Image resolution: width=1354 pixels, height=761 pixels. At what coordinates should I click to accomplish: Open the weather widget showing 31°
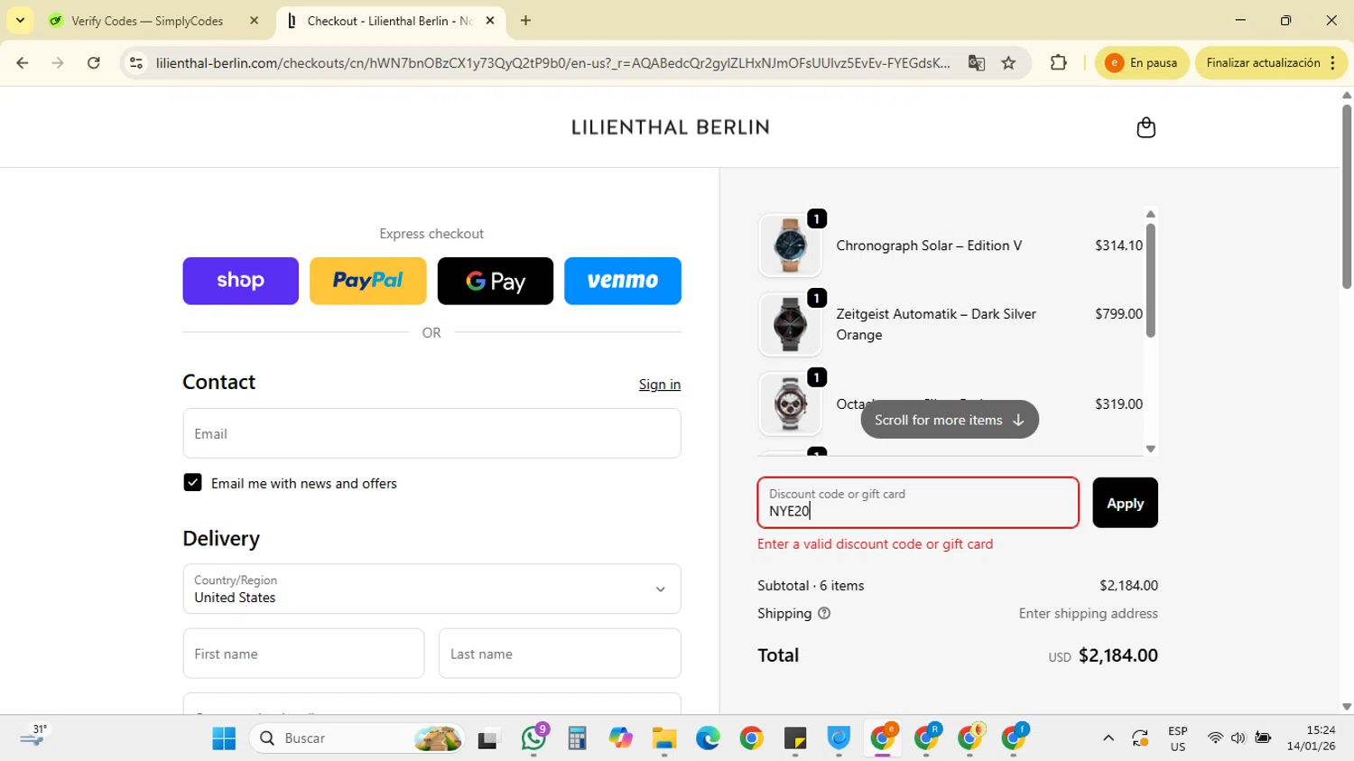(34, 737)
